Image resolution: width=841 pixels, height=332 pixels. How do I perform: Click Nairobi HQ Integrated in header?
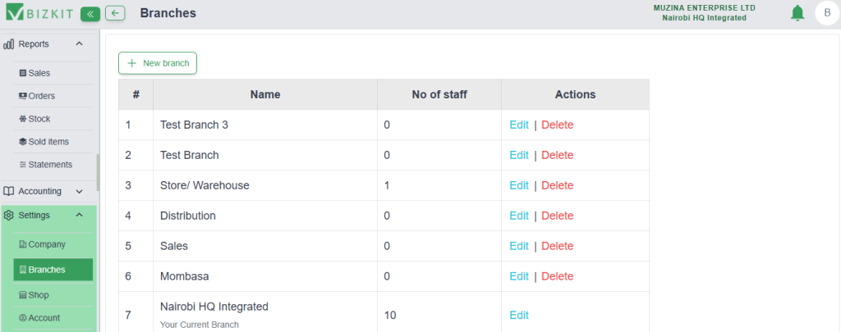(x=704, y=18)
